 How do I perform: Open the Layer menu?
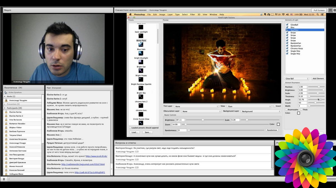click(170, 15)
